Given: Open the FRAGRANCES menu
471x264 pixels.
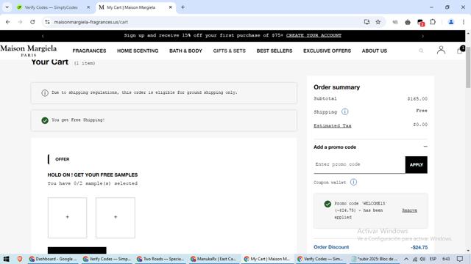Looking at the screenshot, I should click(x=89, y=51).
